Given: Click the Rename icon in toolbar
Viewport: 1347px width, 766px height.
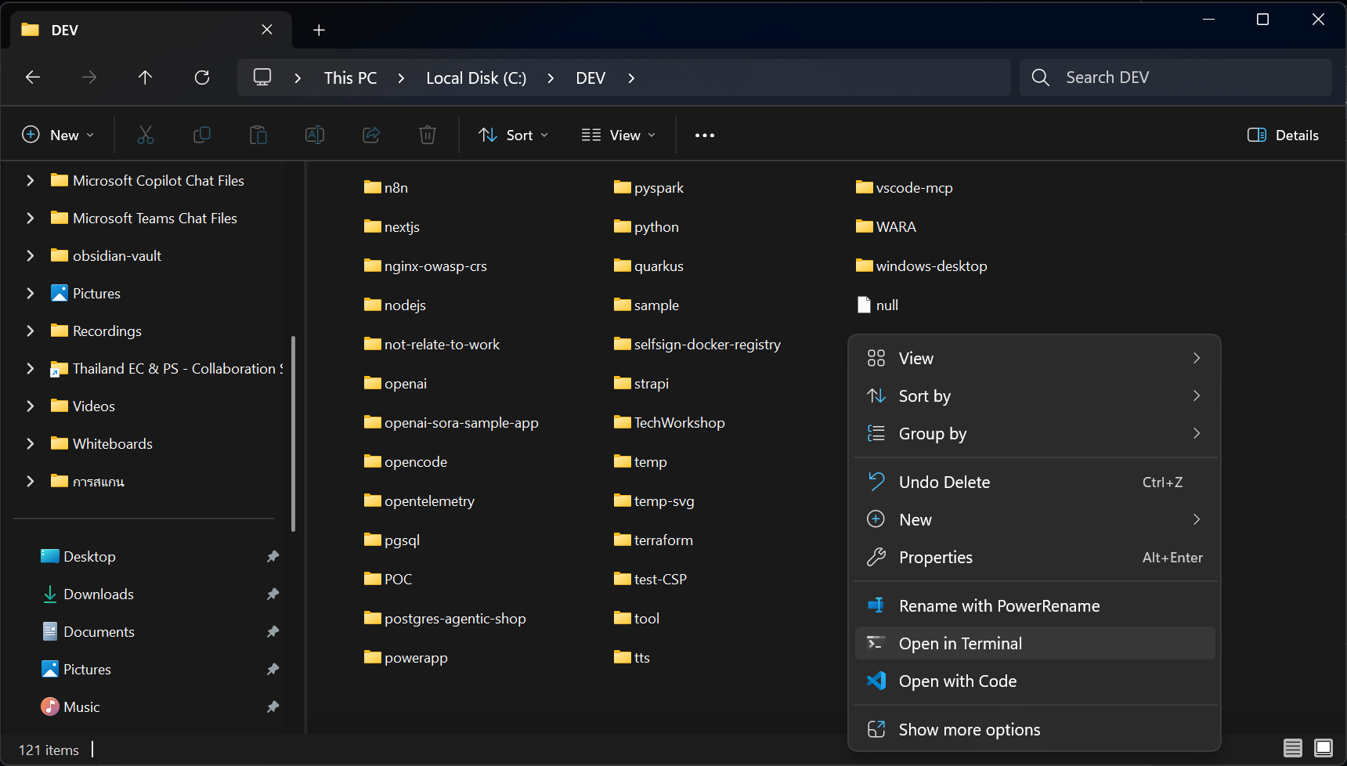Looking at the screenshot, I should point(315,135).
